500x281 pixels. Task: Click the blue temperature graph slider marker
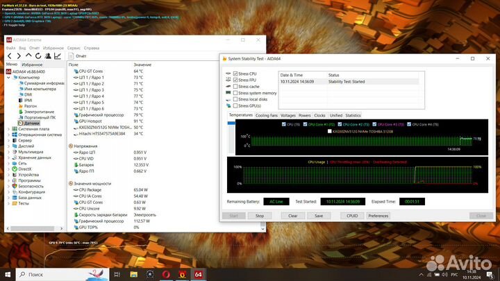pos(231,123)
